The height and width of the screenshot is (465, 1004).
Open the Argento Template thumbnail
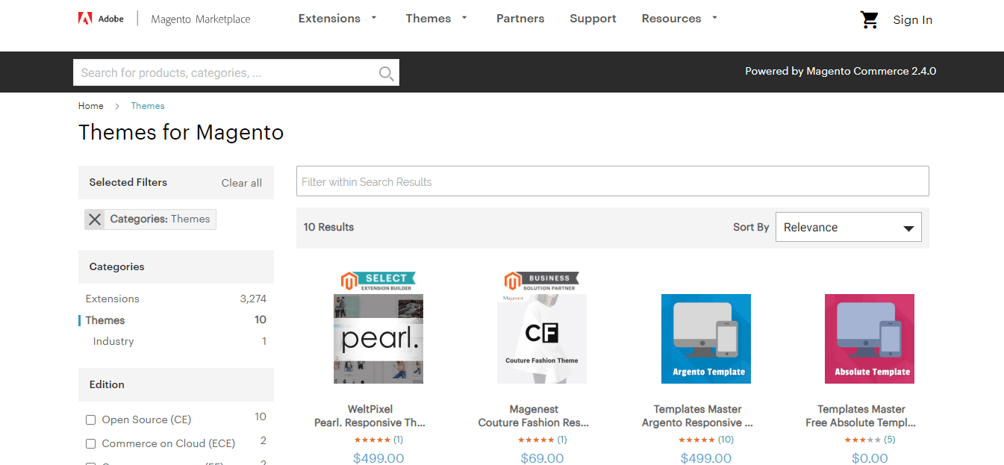(x=706, y=339)
